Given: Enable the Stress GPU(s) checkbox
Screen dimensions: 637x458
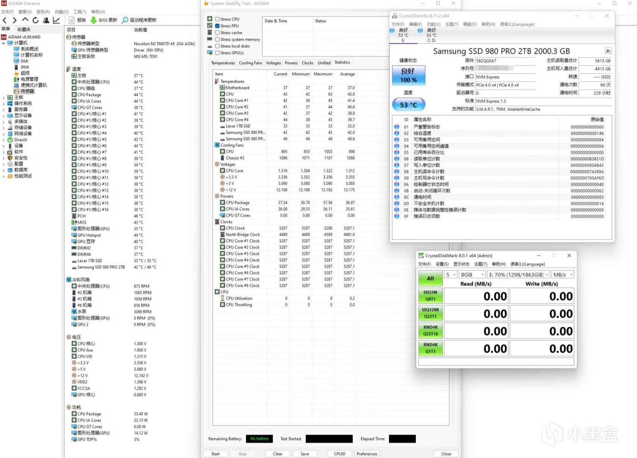Looking at the screenshot, I should (x=217, y=53).
